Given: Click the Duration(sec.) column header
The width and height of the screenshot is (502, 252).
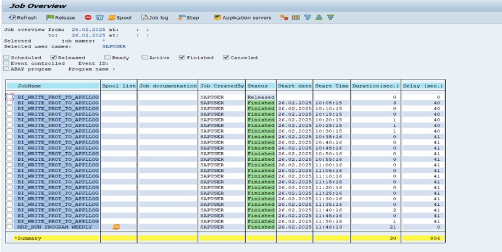Looking at the screenshot, I should (x=375, y=86).
